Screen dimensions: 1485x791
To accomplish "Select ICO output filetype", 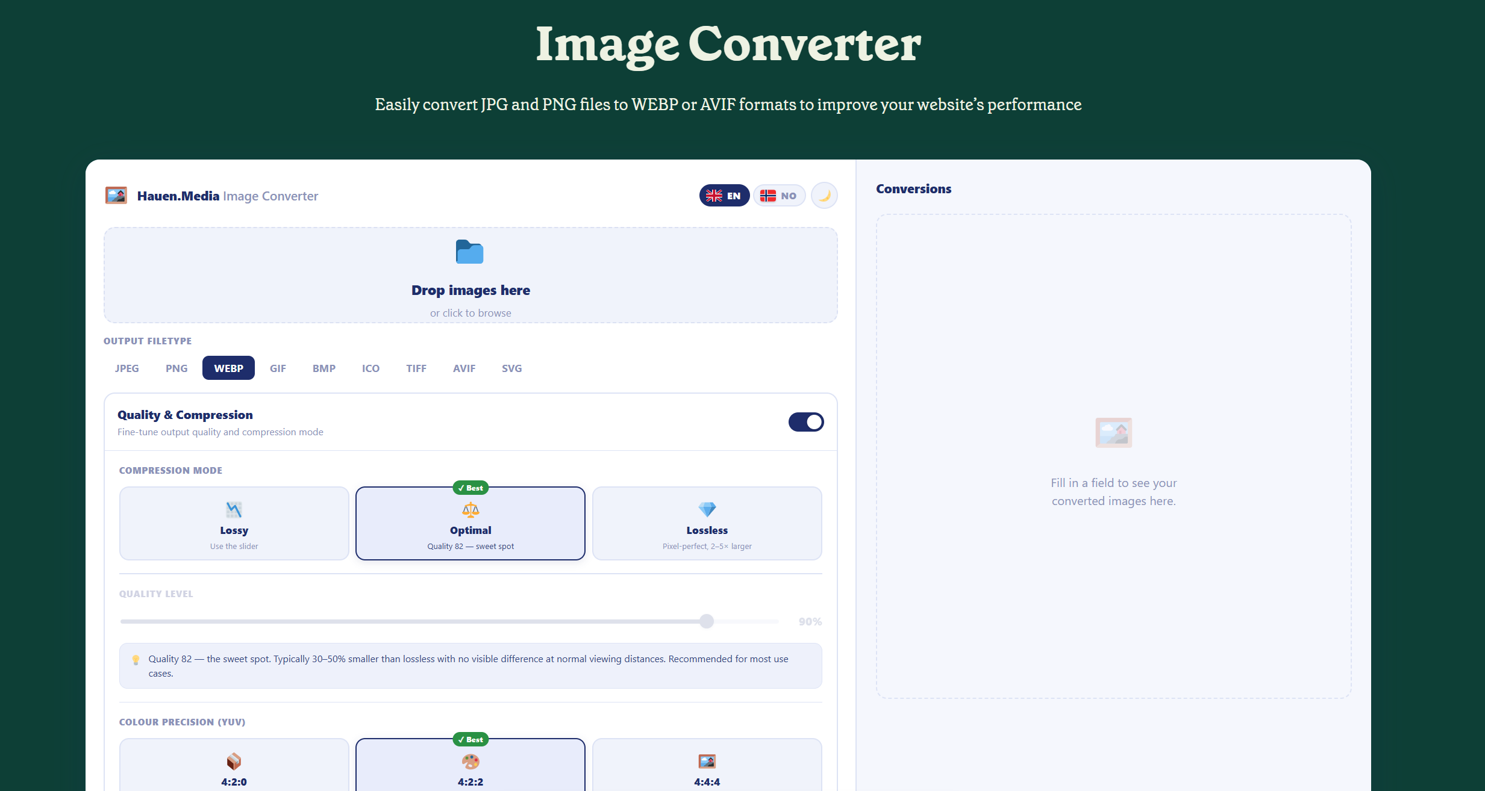I will tap(370, 368).
